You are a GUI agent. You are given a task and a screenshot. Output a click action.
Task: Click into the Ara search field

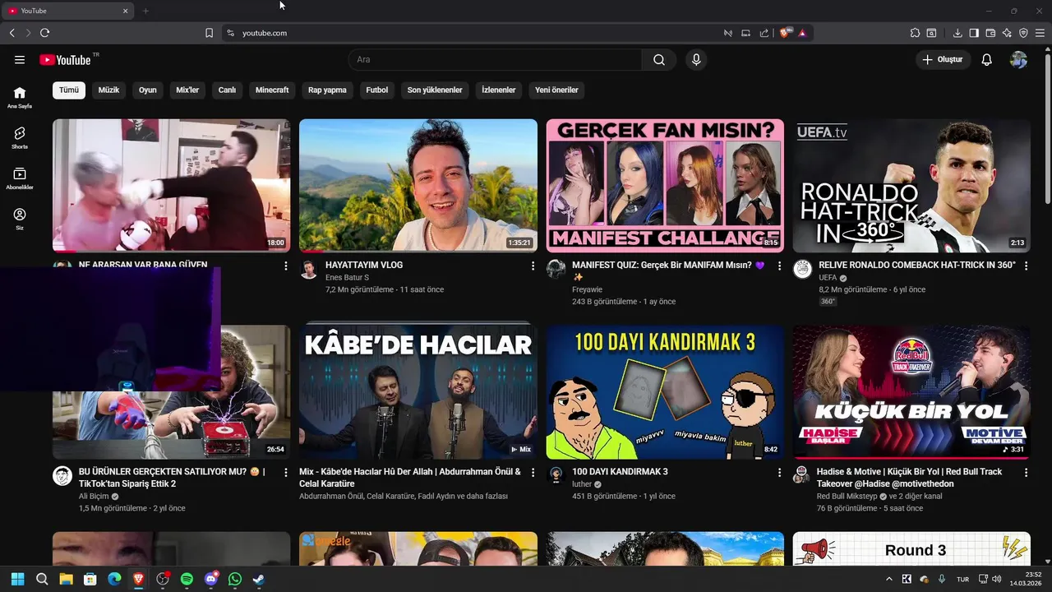click(495, 59)
